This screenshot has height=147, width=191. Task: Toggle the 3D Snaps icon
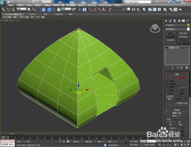(x=90, y=10)
